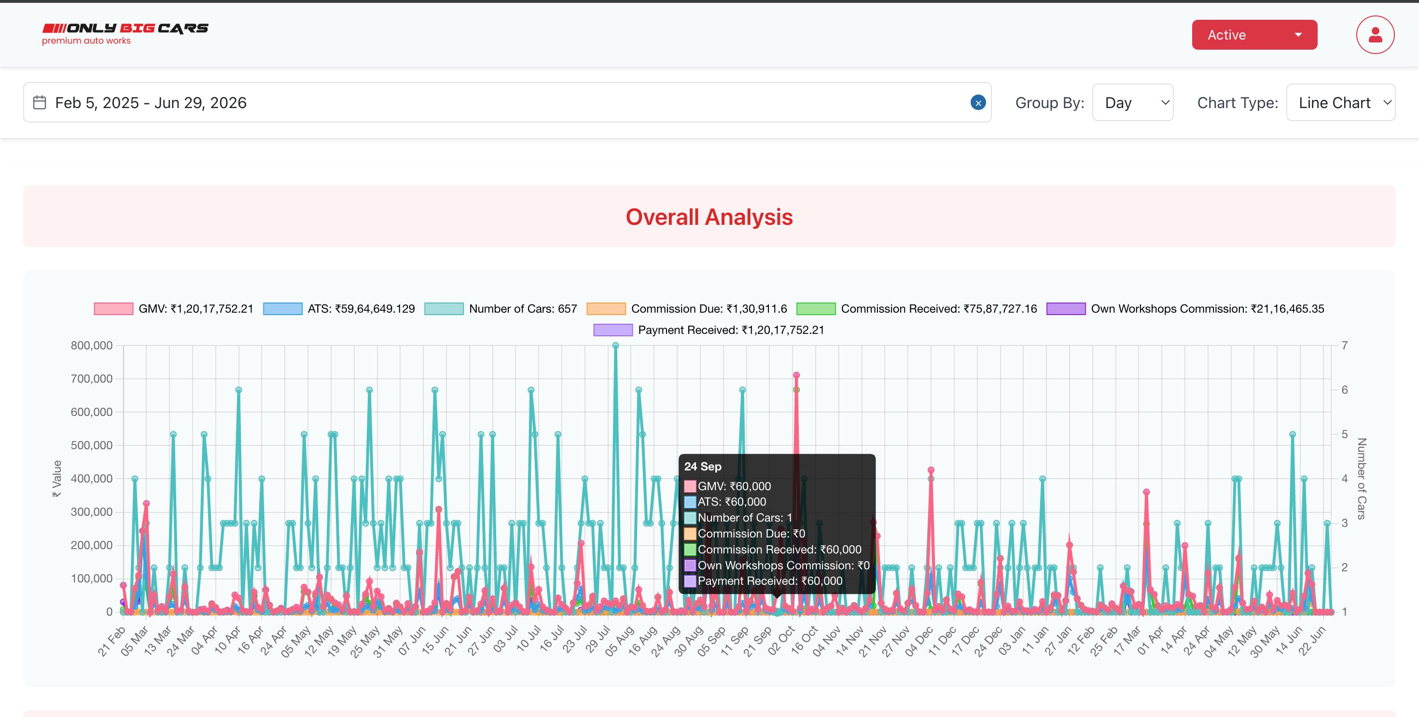1419x717 pixels.
Task: Click the highest Number of Cars point
Action: point(615,346)
